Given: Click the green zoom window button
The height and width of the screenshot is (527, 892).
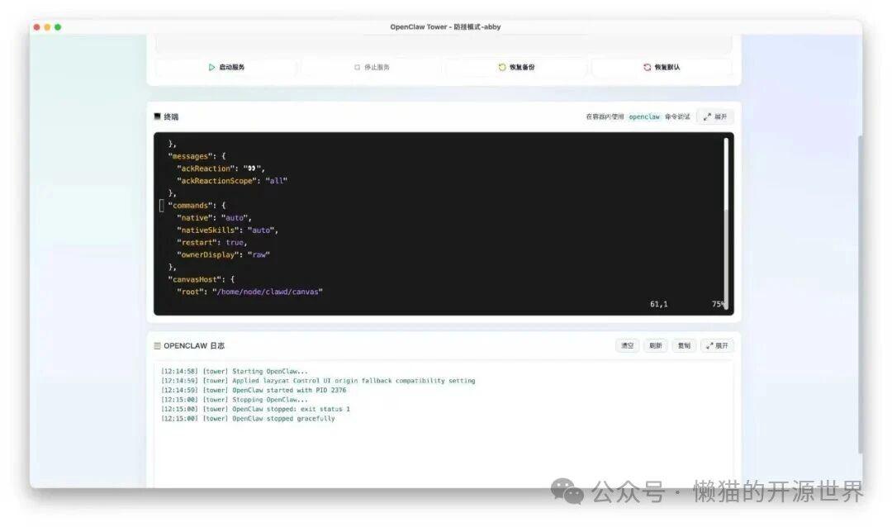Looking at the screenshot, I should pyautogui.click(x=58, y=27).
